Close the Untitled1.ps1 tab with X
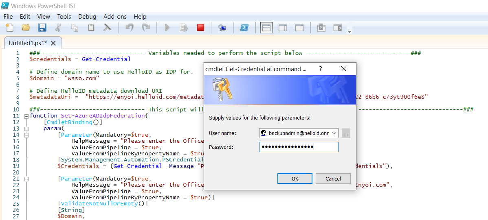The image size is (488, 220). [53, 43]
